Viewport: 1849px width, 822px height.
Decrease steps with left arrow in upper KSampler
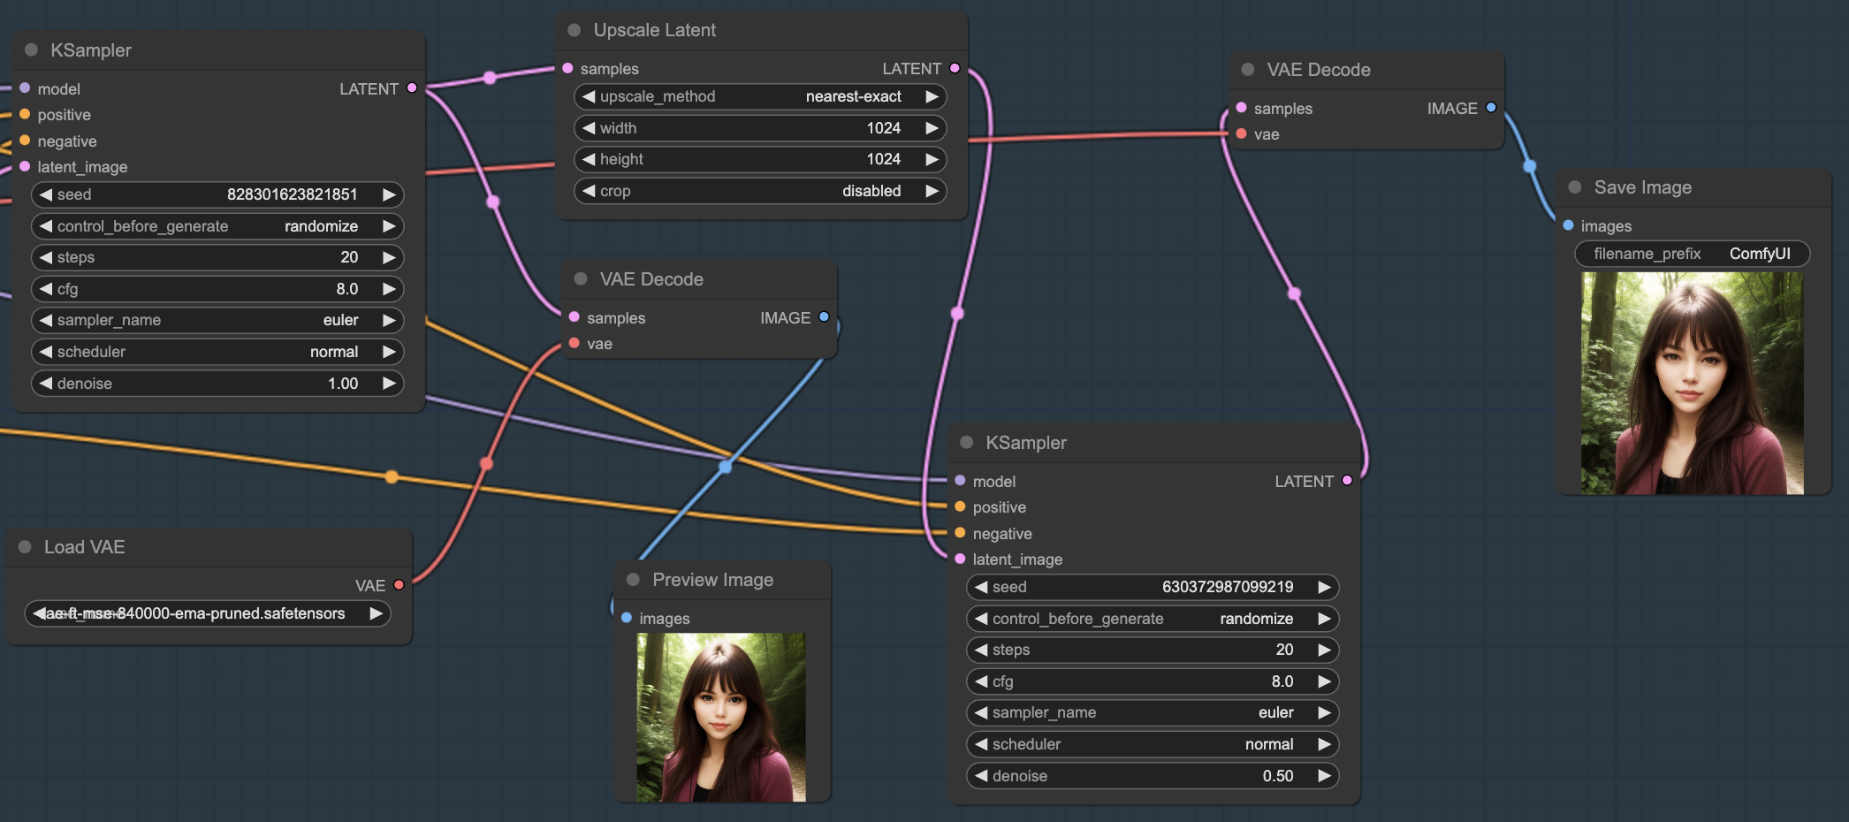pos(46,257)
